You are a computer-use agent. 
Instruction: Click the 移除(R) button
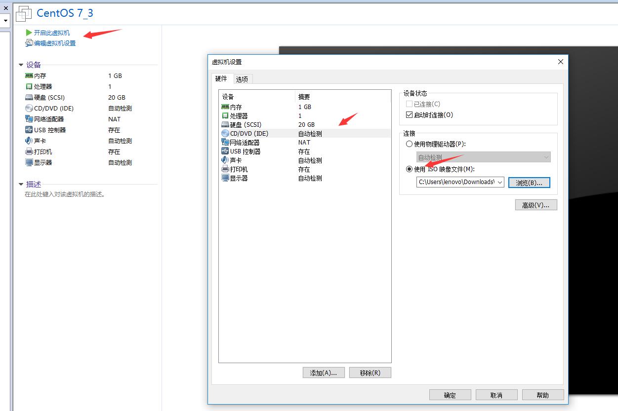click(370, 373)
